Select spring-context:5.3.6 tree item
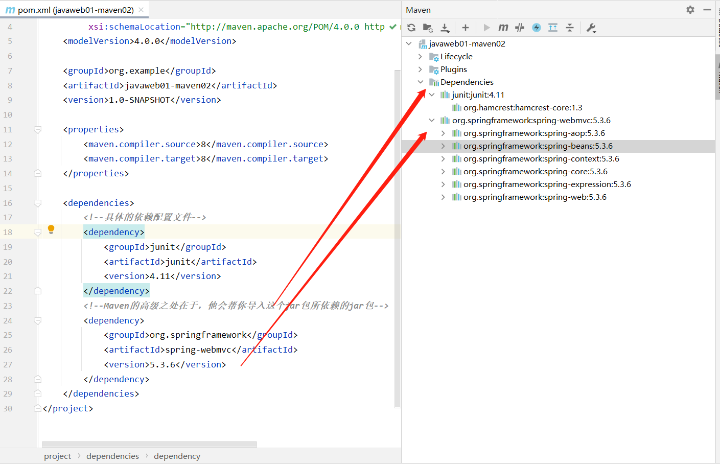Screen dimensions: 720x464 coord(541,159)
